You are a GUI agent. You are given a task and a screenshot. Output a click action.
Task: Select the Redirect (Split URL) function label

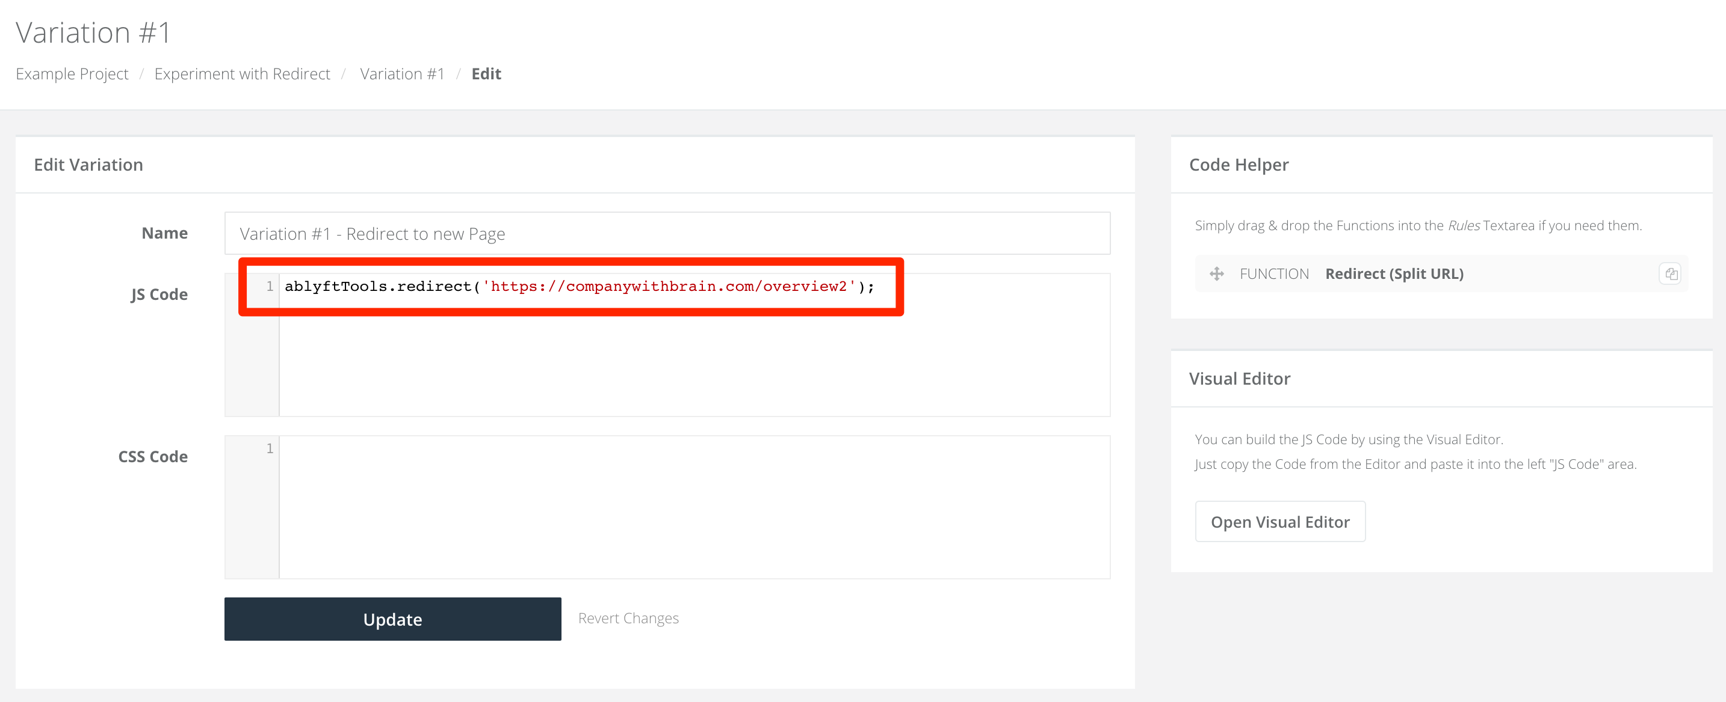click(1394, 273)
